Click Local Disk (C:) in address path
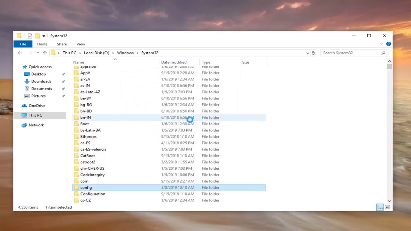411x231 pixels. click(x=97, y=53)
